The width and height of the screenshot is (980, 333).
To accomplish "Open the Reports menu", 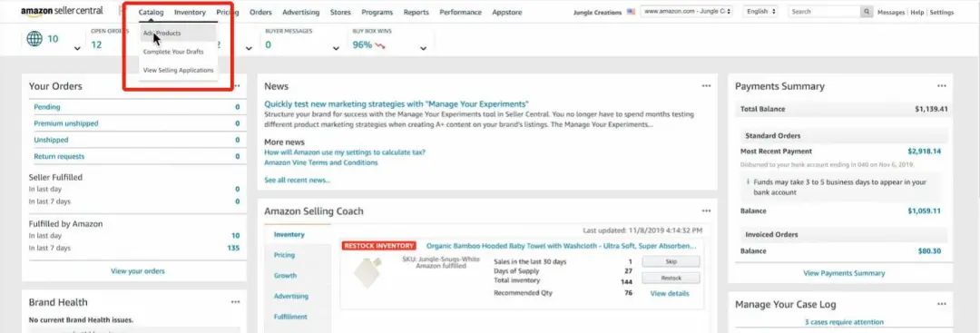I will click(416, 13).
